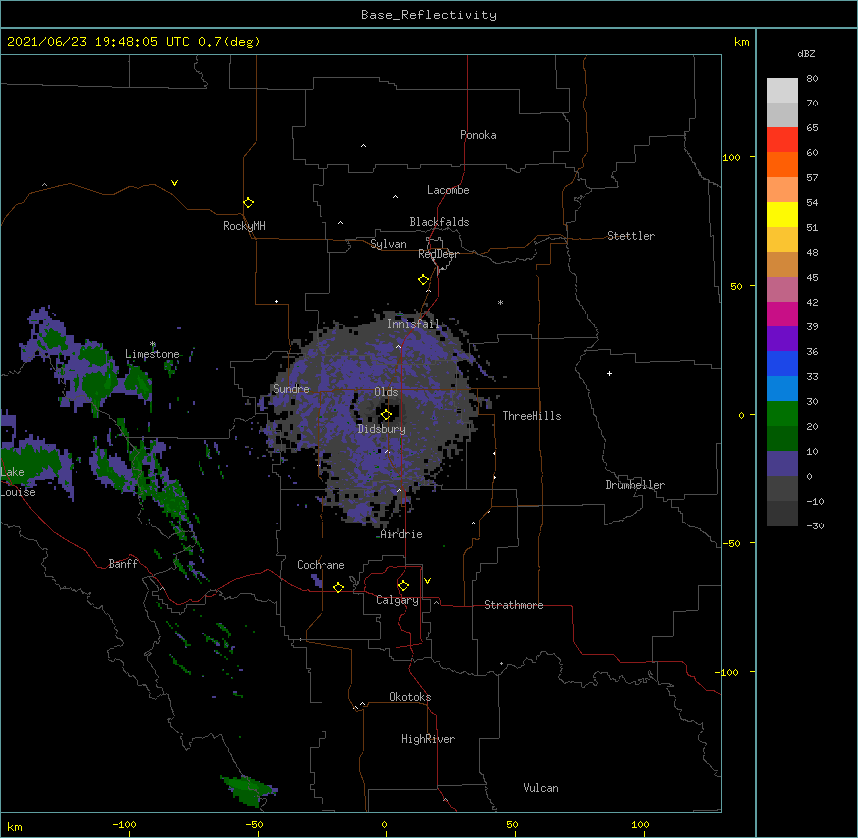Click the Limestone label
Image resolution: width=858 pixels, height=838 pixels.
coord(152,354)
